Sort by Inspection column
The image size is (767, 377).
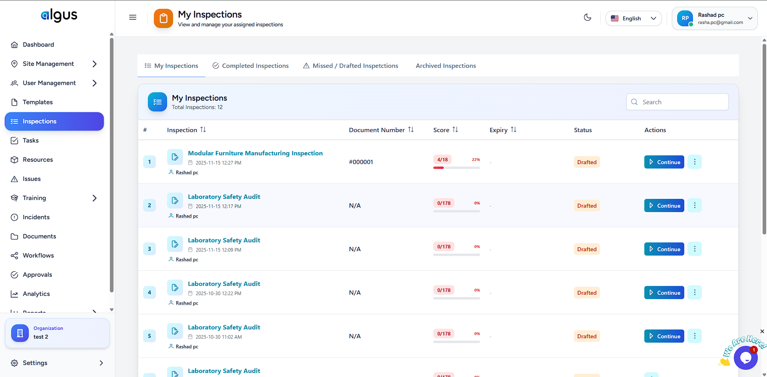203,130
